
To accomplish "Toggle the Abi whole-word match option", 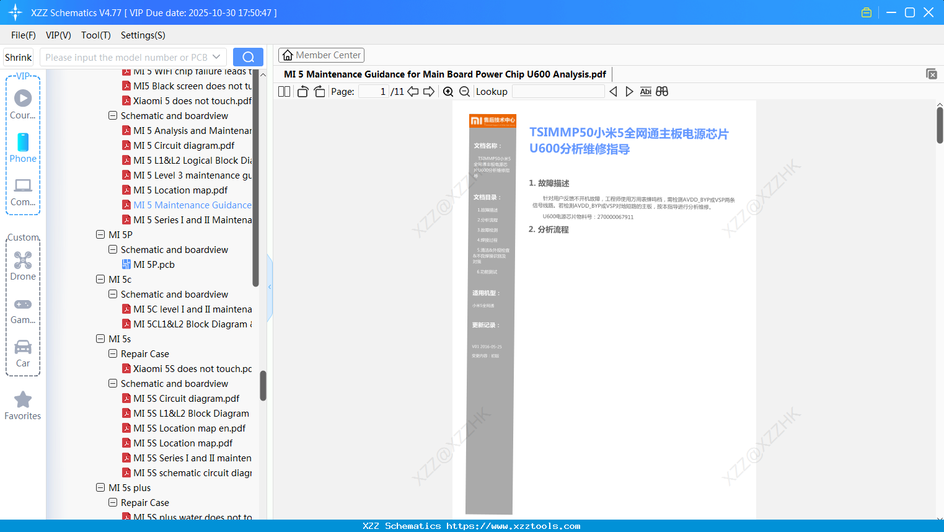I will click(x=645, y=91).
